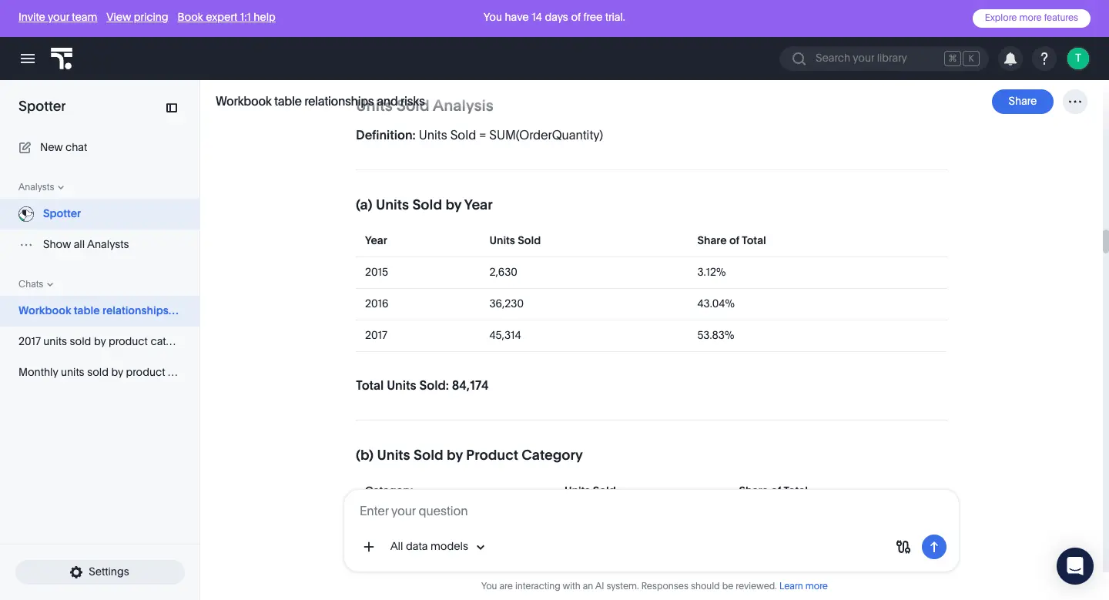
Task: Collapse the Spotter sidebar panel
Action: pyautogui.click(x=172, y=108)
